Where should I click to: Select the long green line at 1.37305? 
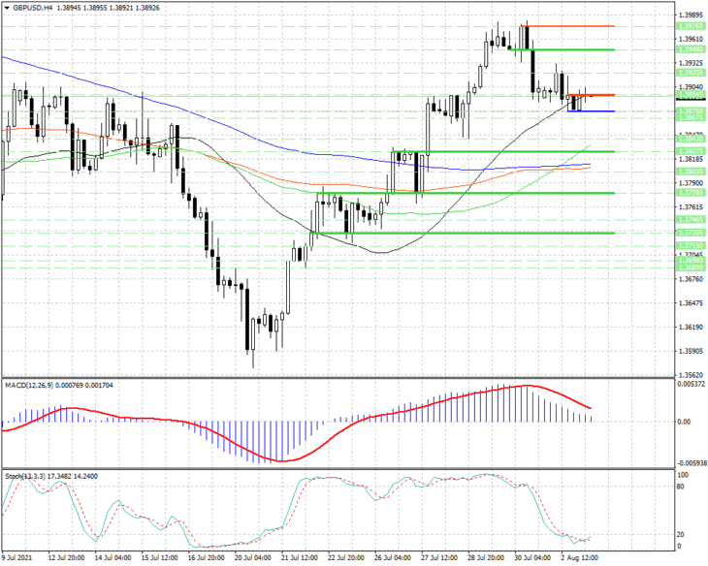[464, 233]
